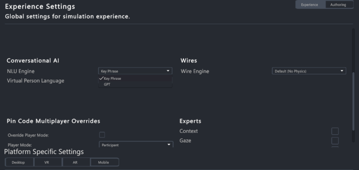Click the Wire Engine dropdown arrow
The height and width of the screenshot is (170, 359).
(x=342, y=71)
